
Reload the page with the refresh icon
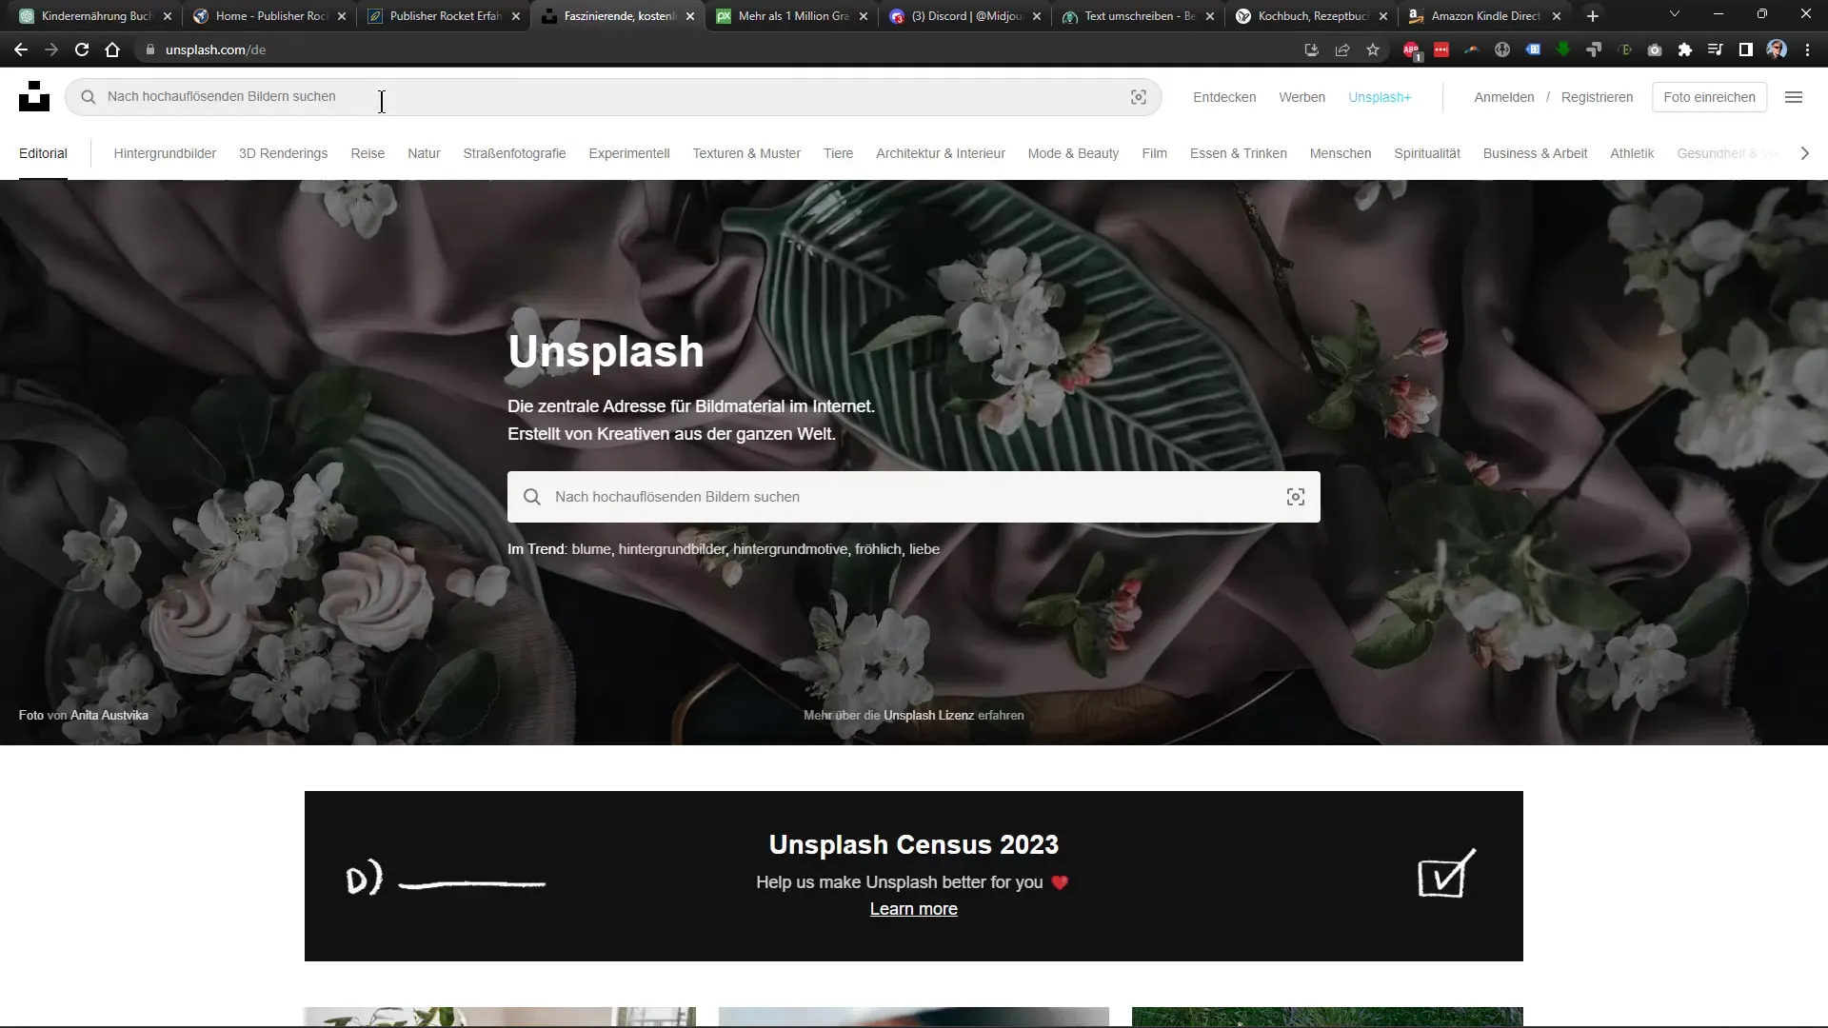(82, 49)
